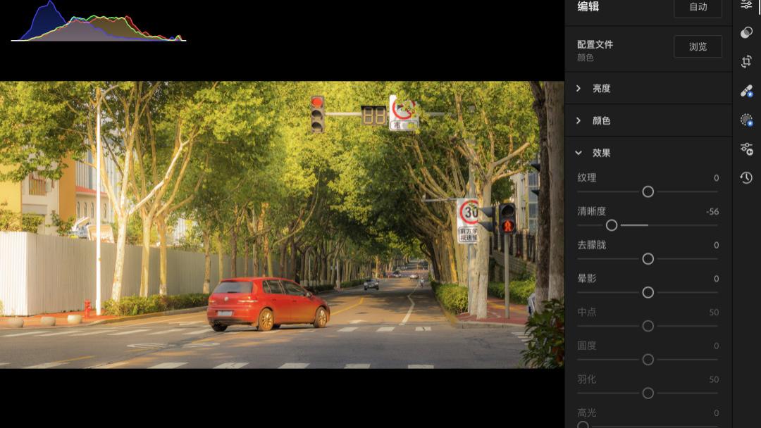The width and height of the screenshot is (761, 428).
Task: Select the Crop and rotate tool
Action: (746, 61)
